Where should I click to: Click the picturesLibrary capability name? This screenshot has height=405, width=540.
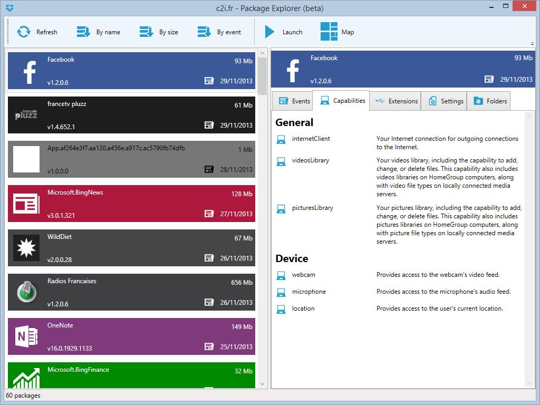pyautogui.click(x=312, y=208)
